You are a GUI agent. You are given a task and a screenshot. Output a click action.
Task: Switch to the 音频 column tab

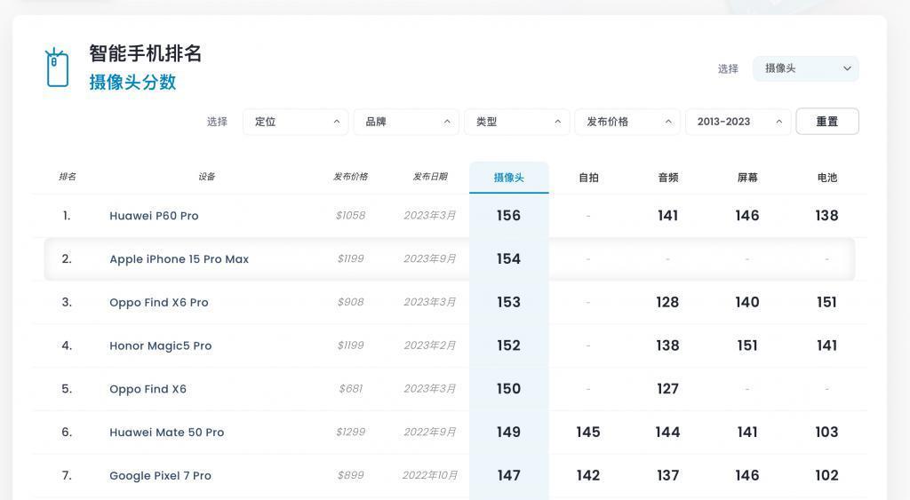[668, 178]
